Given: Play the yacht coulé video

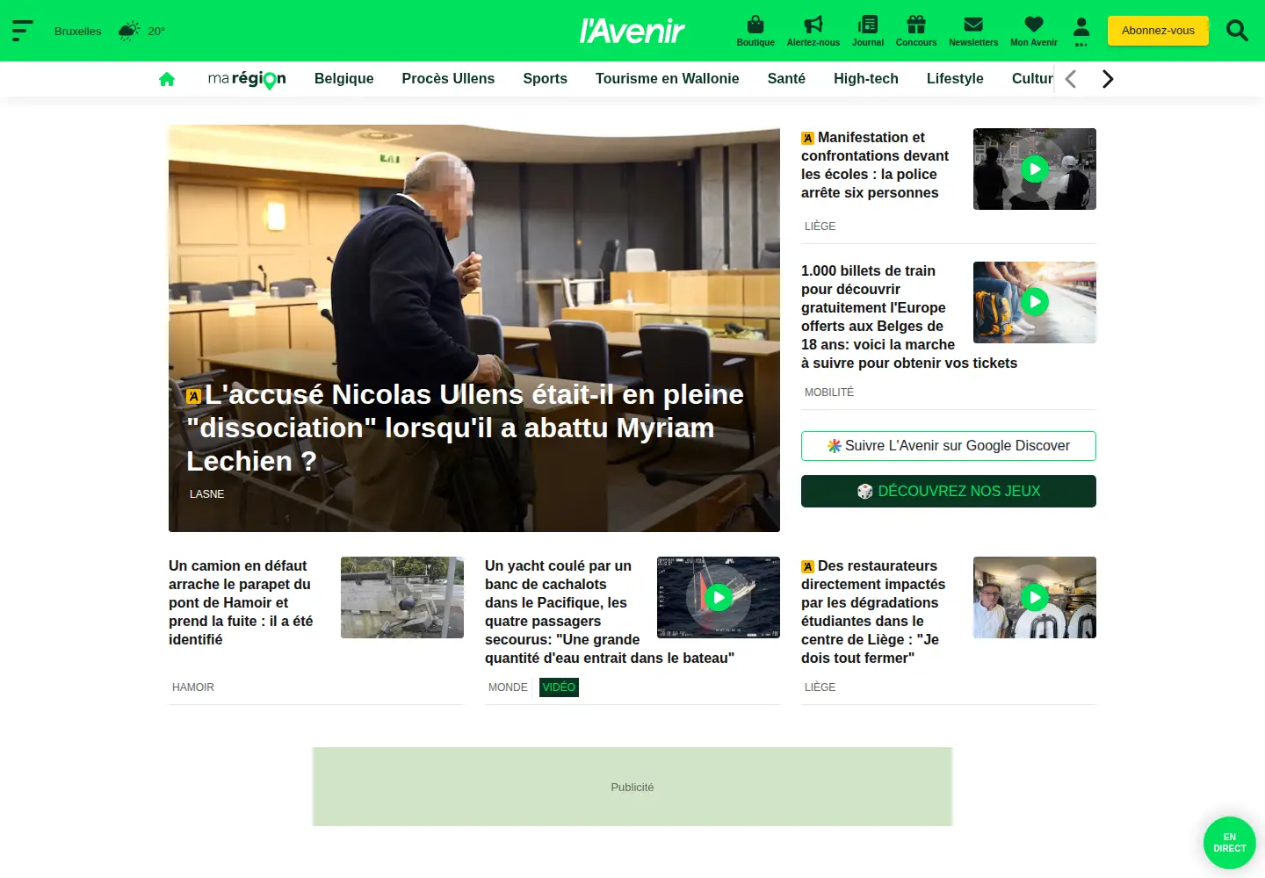Looking at the screenshot, I should 719,597.
